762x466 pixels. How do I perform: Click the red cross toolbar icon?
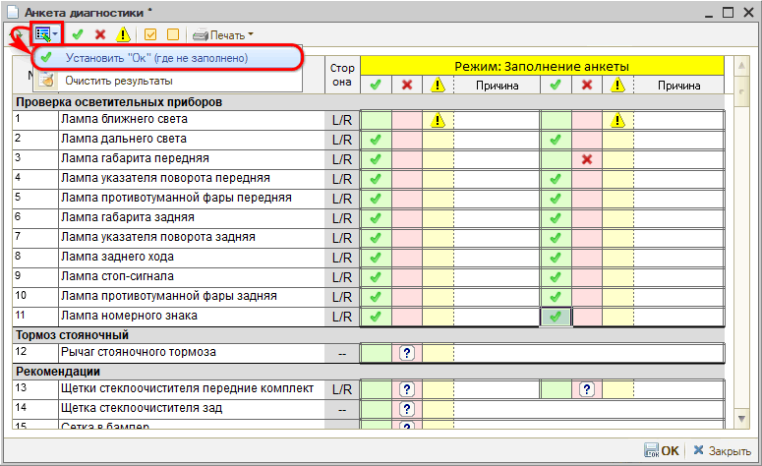tap(100, 35)
